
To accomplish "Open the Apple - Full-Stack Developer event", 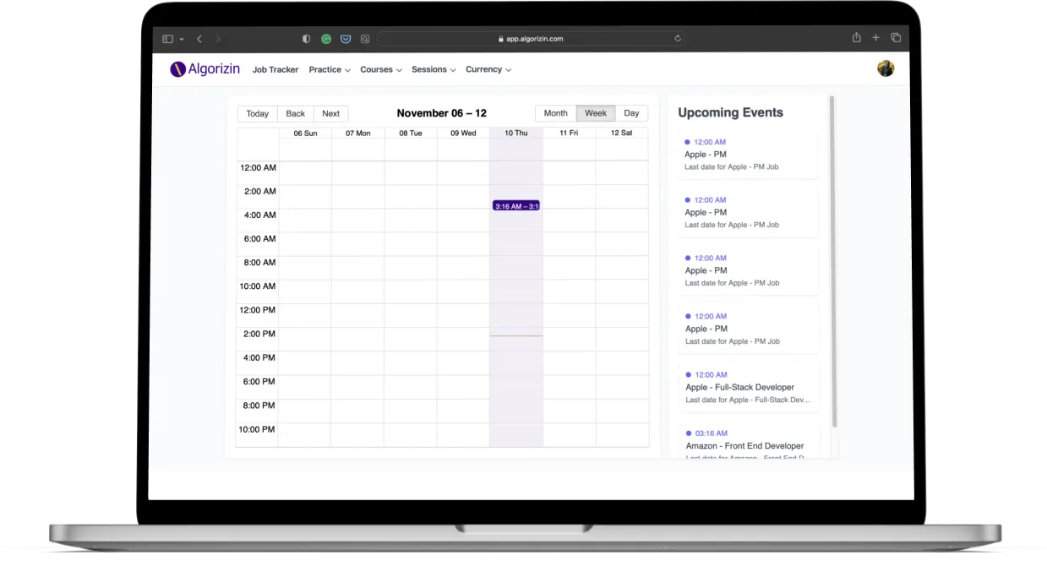I will (749, 388).
